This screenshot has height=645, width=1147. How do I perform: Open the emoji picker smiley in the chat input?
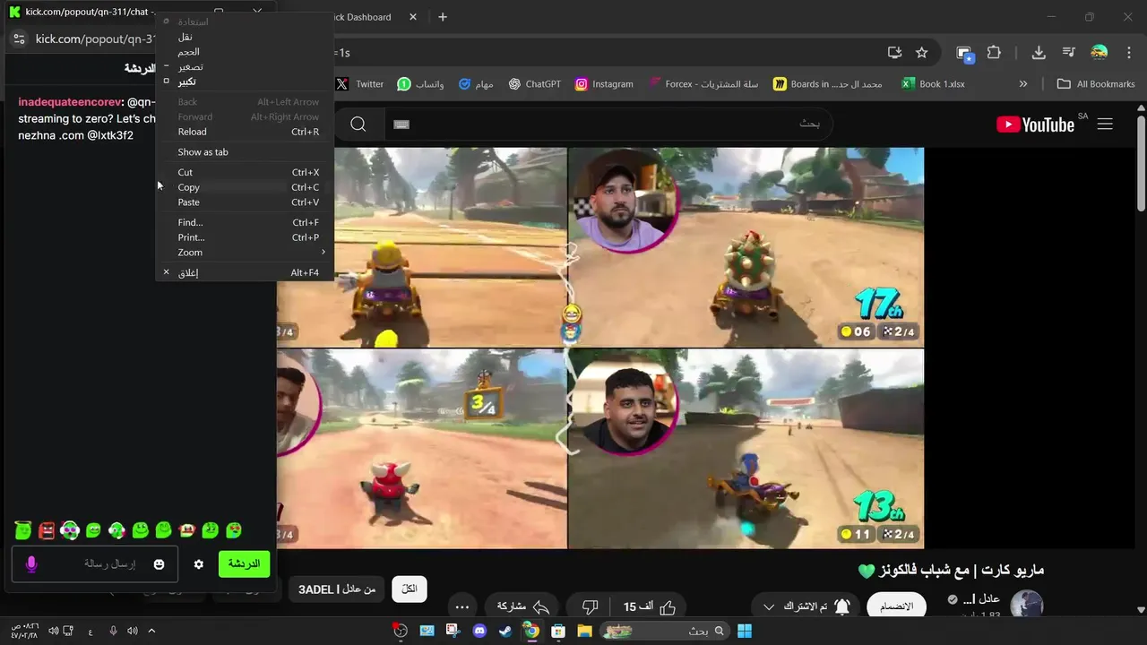[x=159, y=564]
